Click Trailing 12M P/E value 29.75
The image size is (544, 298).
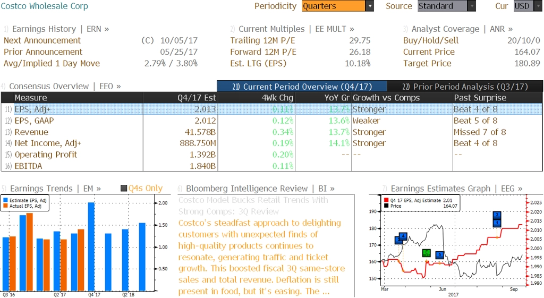[x=360, y=40]
